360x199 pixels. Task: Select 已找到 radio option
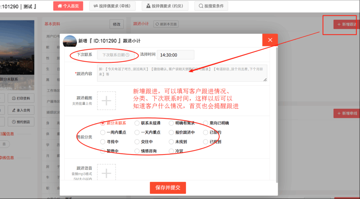pos(205,142)
